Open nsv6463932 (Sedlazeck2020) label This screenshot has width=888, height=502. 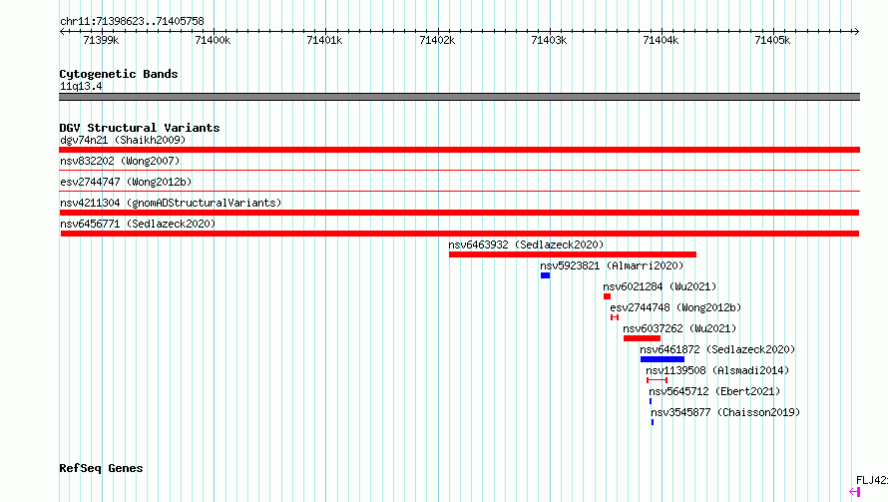click(x=526, y=245)
